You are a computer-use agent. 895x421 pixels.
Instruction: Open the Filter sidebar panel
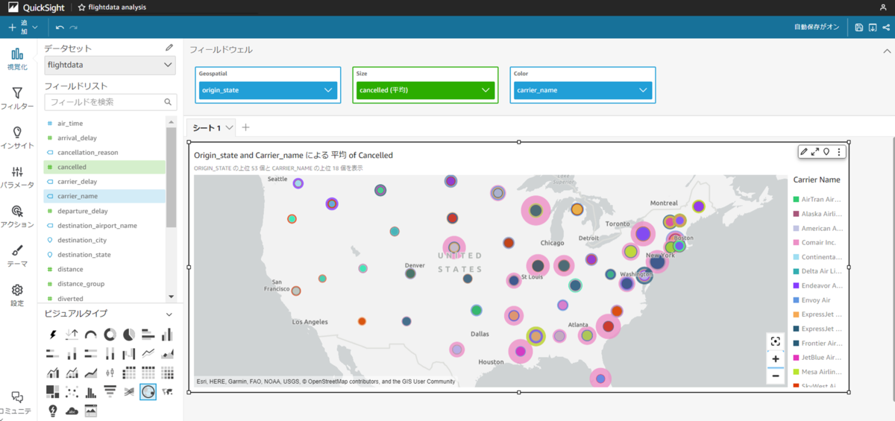pyautogui.click(x=16, y=98)
